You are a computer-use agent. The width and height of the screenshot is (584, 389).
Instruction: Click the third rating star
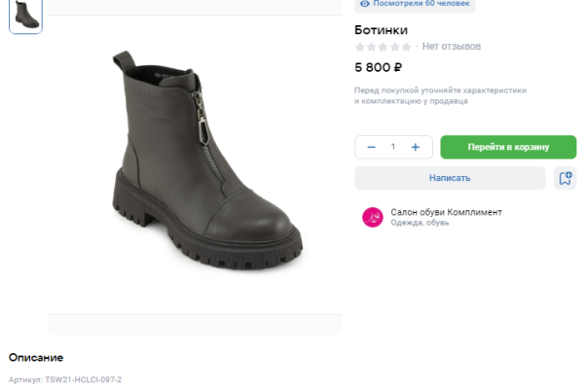pyautogui.click(x=383, y=47)
